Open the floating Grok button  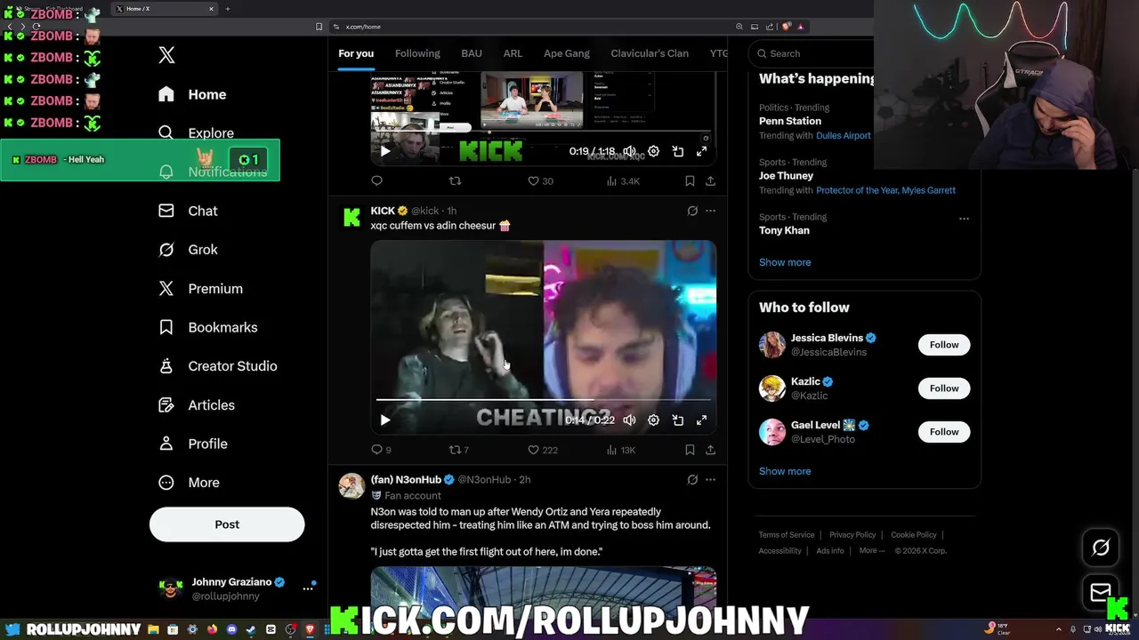1101,548
